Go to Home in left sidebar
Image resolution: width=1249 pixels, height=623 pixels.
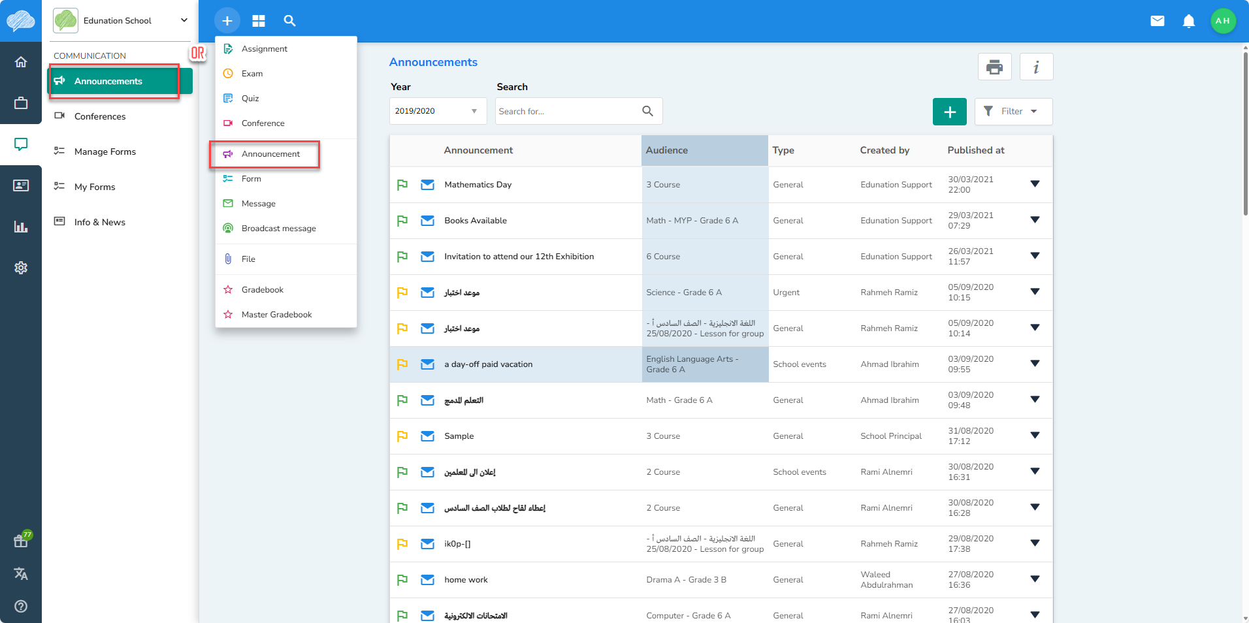point(21,62)
